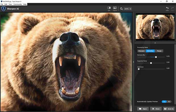176x112 pixels.
Task: Click the Processing Mode label
Action: tap(143, 47)
